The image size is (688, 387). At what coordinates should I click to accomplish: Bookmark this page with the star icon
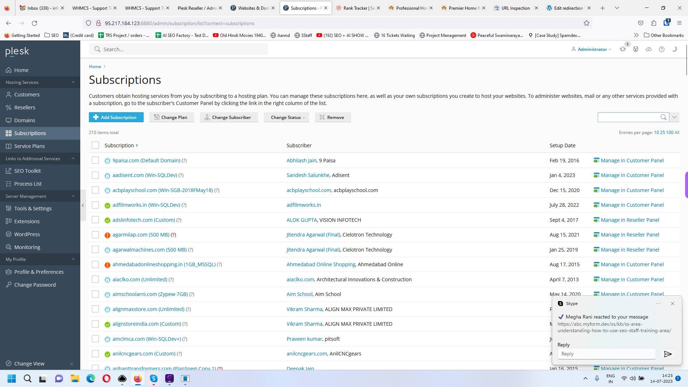587,23
